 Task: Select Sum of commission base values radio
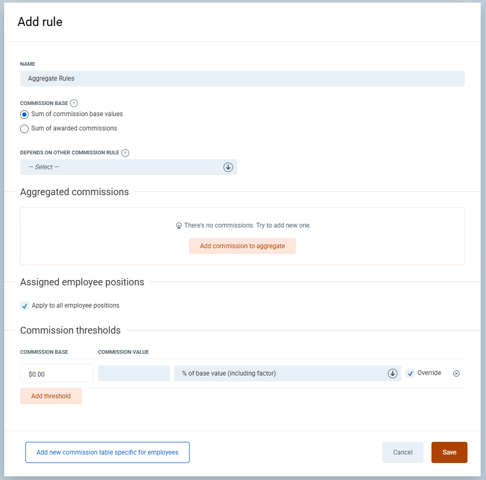(x=24, y=114)
